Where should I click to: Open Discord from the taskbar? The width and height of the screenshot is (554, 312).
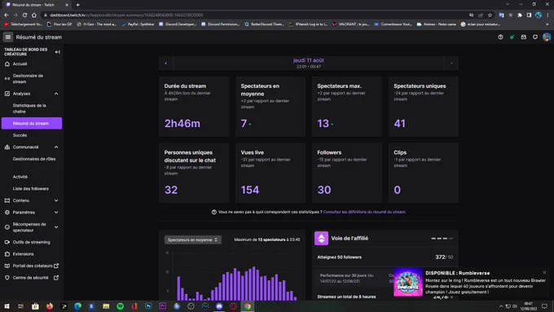pyautogui.click(x=219, y=306)
